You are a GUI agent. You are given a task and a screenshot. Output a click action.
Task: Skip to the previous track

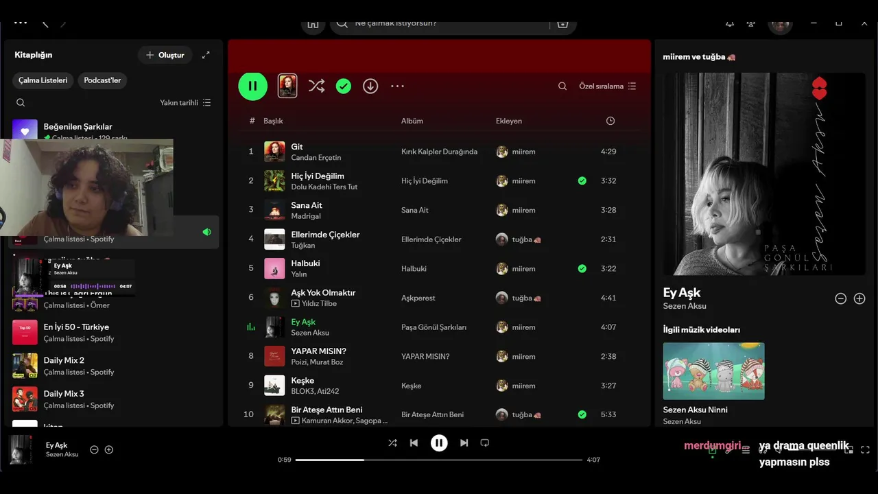coord(414,443)
